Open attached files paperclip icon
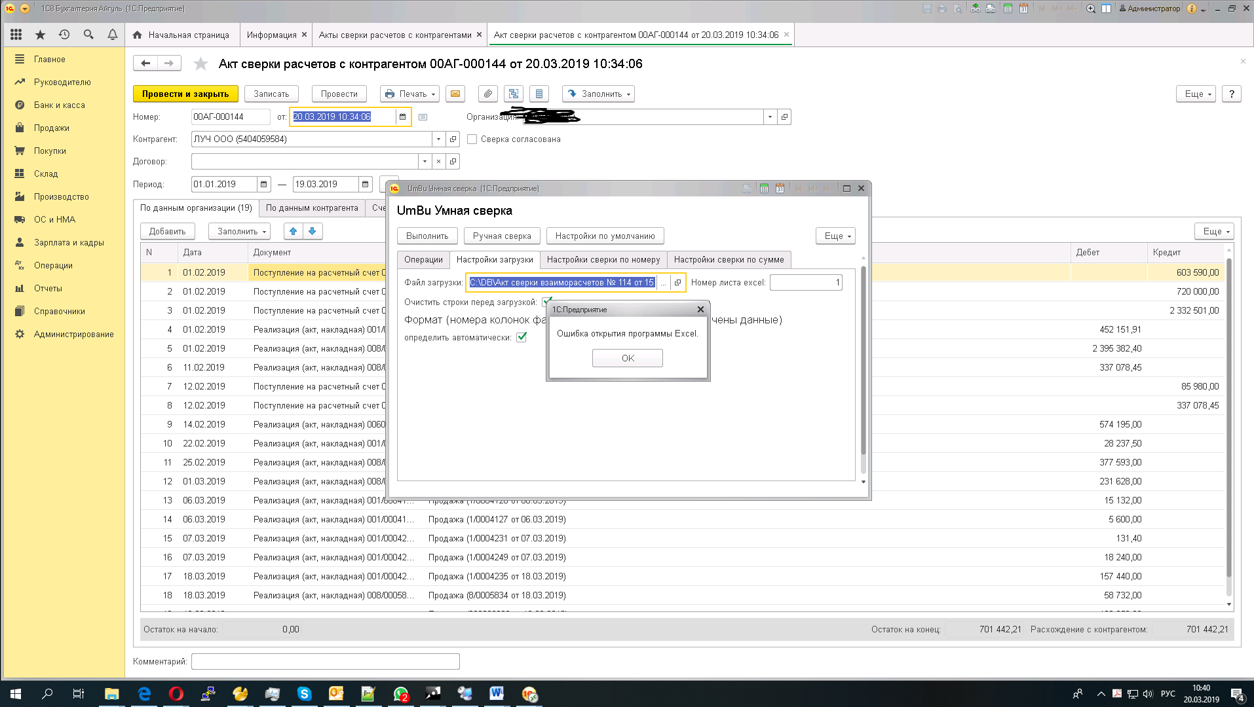1254x707 pixels. (x=488, y=94)
